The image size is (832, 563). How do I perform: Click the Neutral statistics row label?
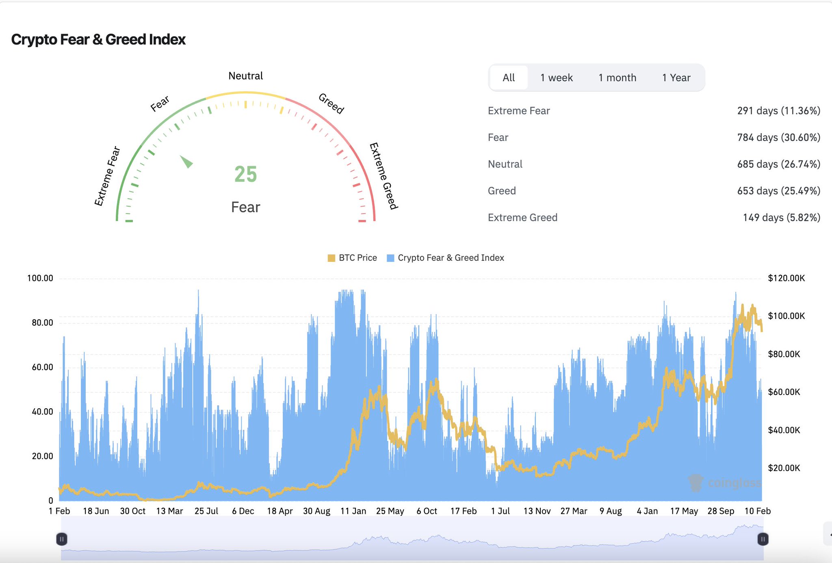(x=505, y=164)
